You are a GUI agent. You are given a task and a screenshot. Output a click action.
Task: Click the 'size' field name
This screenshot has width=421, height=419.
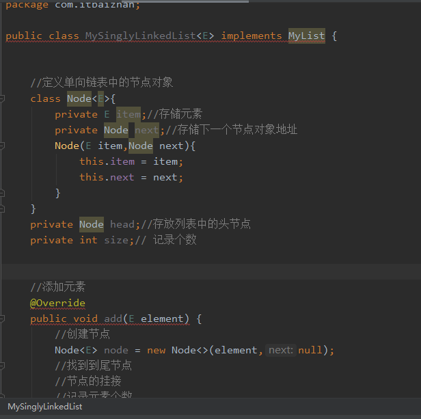(116, 240)
